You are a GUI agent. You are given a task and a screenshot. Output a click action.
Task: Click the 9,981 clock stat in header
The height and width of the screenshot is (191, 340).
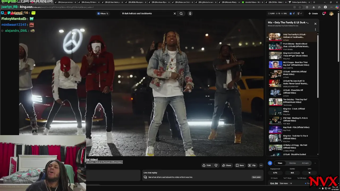pyautogui.click(x=271, y=14)
